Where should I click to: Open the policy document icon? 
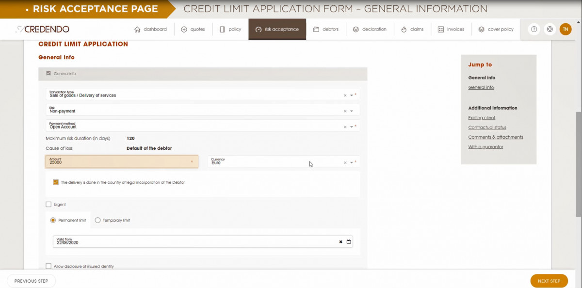pos(222,29)
